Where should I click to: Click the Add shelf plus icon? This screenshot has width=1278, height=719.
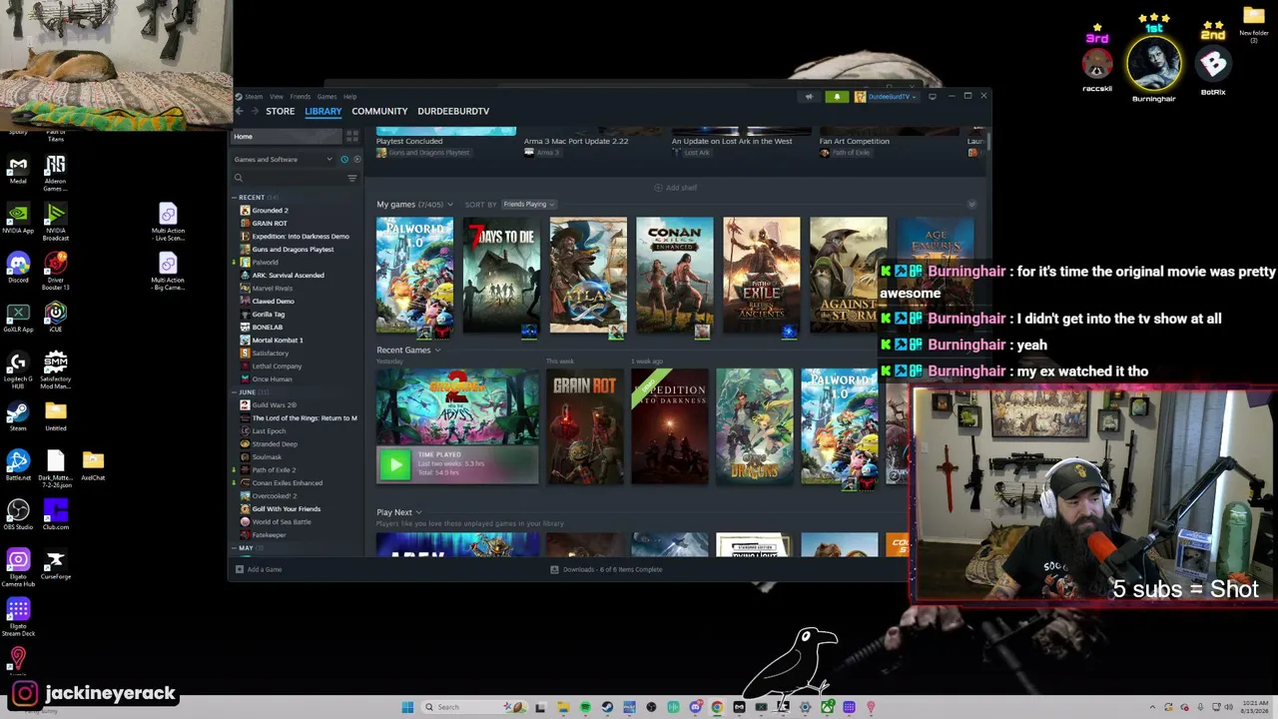coord(658,188)
